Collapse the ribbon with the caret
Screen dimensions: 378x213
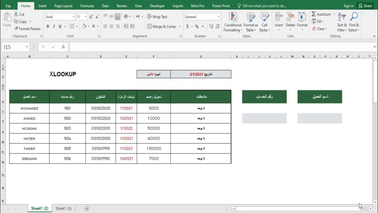[374, 36]
